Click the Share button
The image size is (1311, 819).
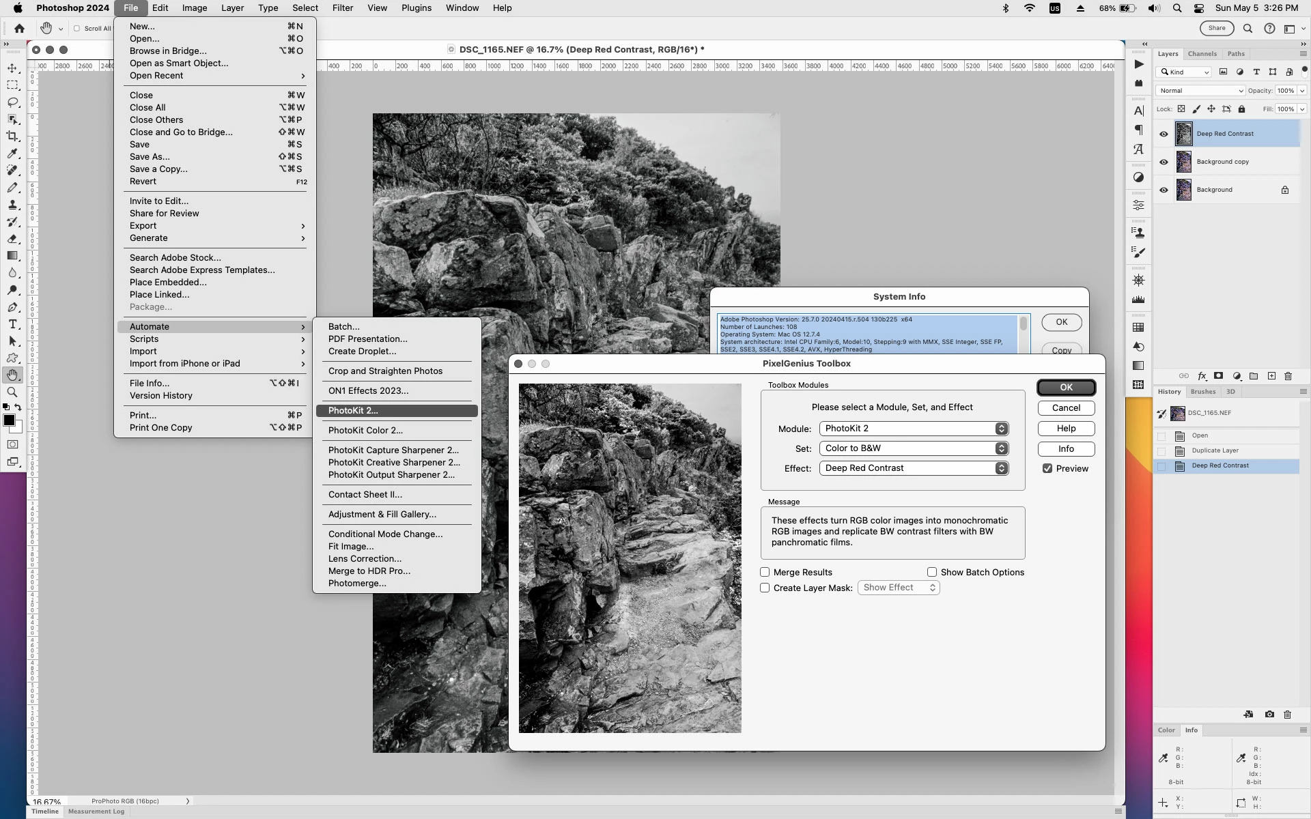click(1216, 29)
